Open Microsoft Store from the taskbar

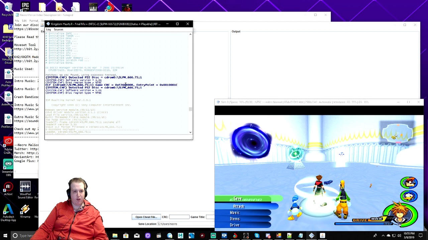pyautogui.click(x=126, y=236)
